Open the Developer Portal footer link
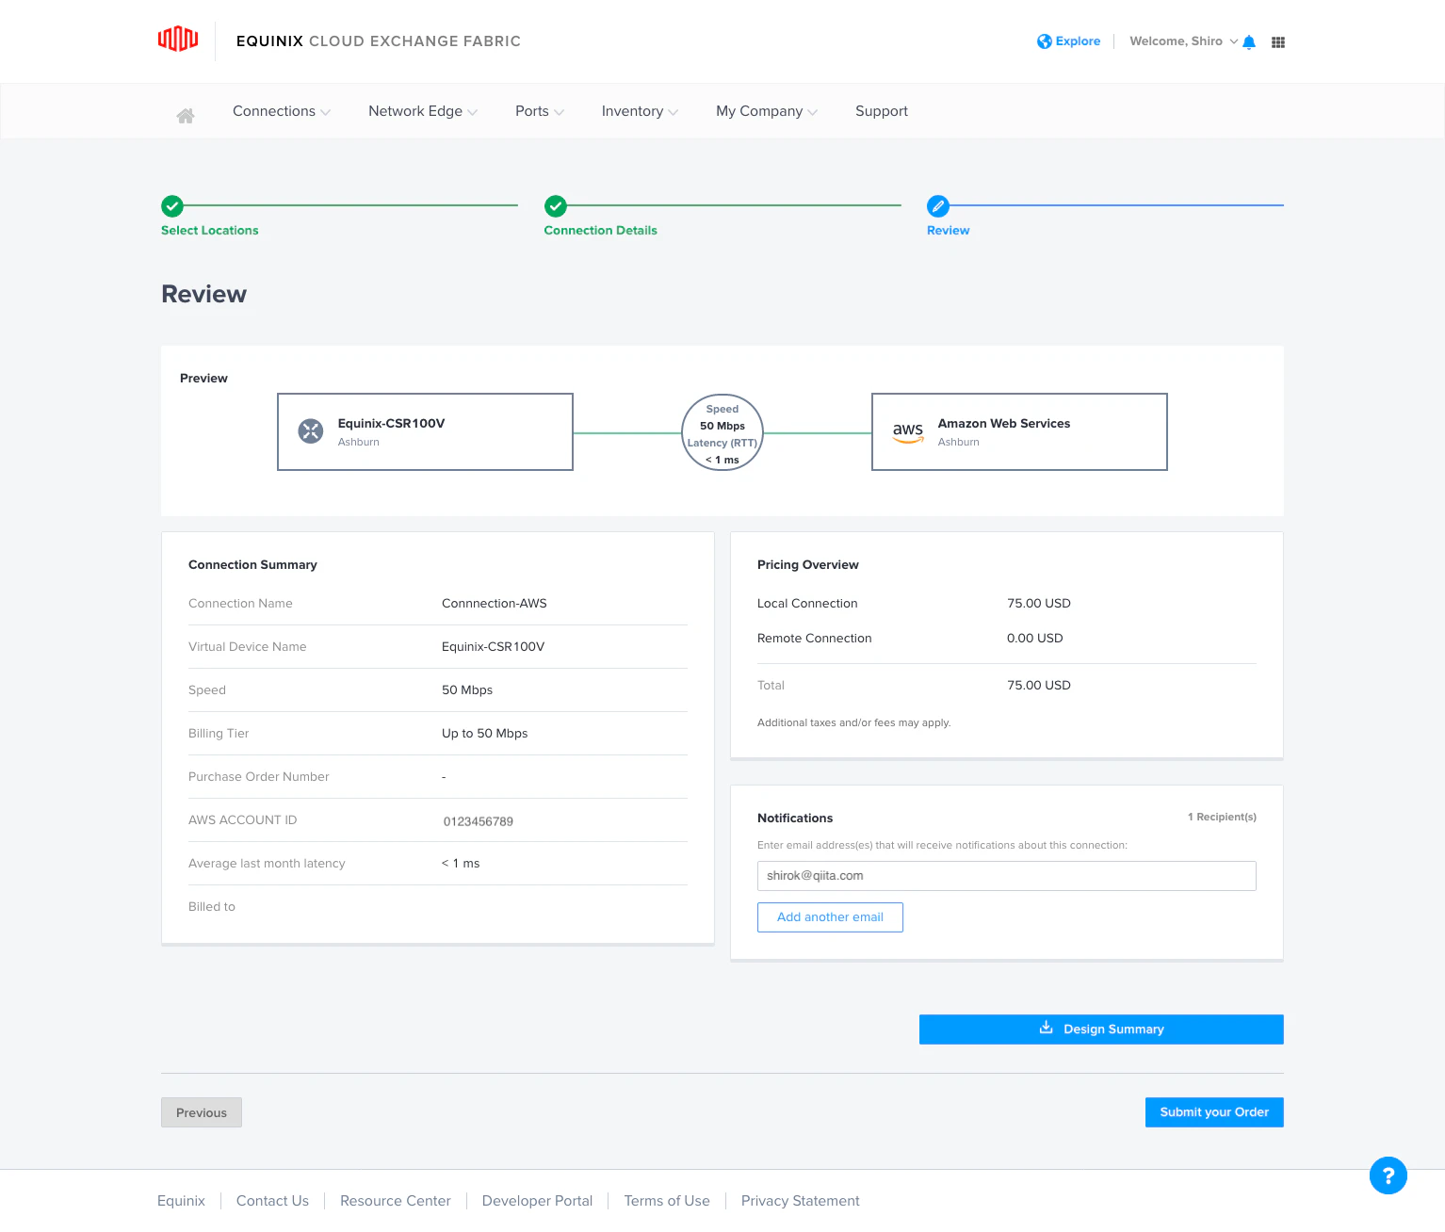The height and width of the screenshot is (1232, 1445). pyautogui.click(x=537, y=1201)
